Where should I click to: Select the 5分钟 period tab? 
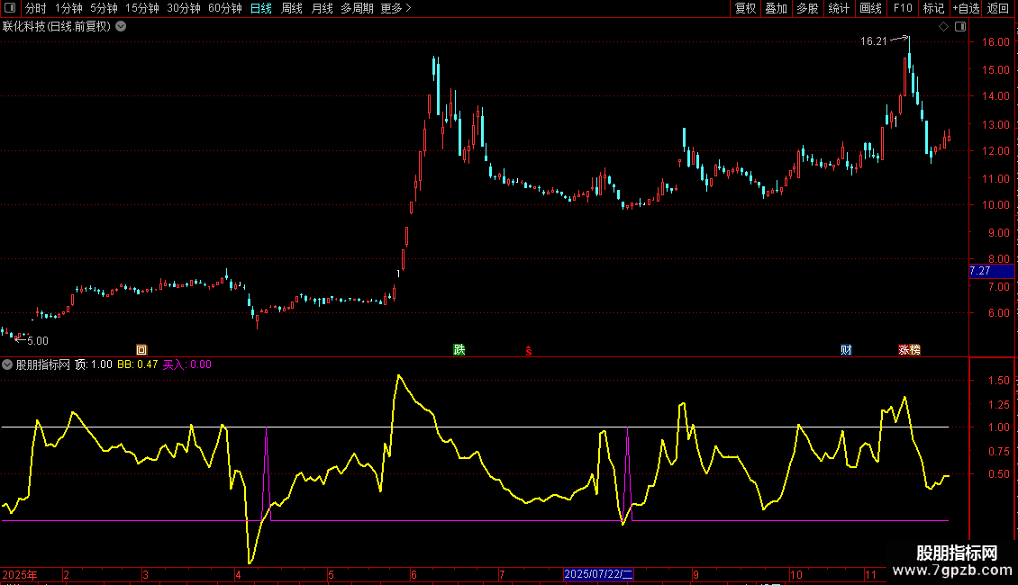(x=104, y=8)
